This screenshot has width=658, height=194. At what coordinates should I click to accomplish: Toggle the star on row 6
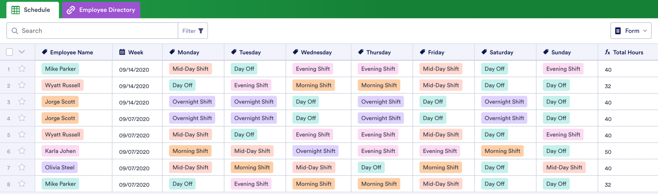(22, 151)
